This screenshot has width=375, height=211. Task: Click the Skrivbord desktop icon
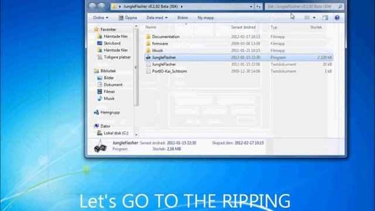click(100, 43)
